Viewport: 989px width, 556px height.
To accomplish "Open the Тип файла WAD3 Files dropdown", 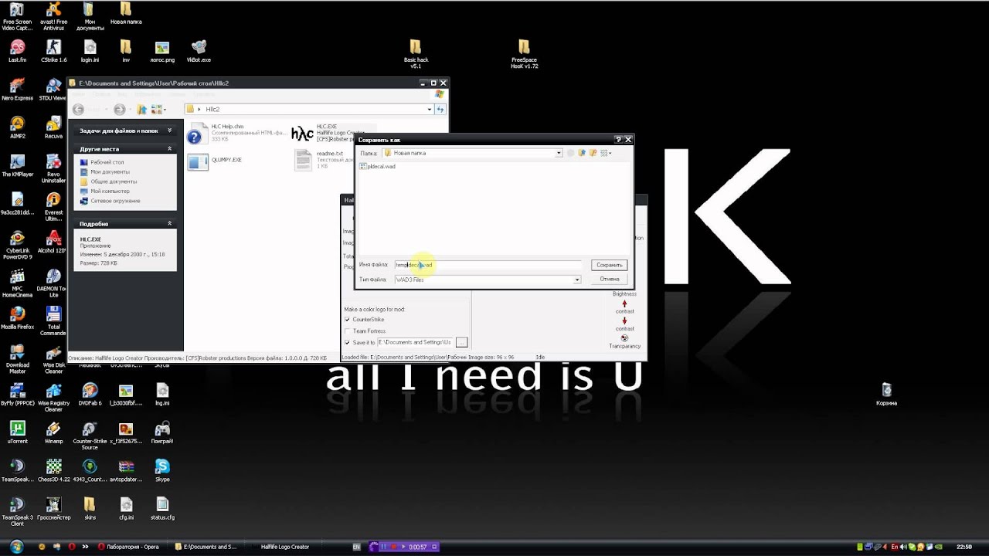I will (x=576, y=280).
